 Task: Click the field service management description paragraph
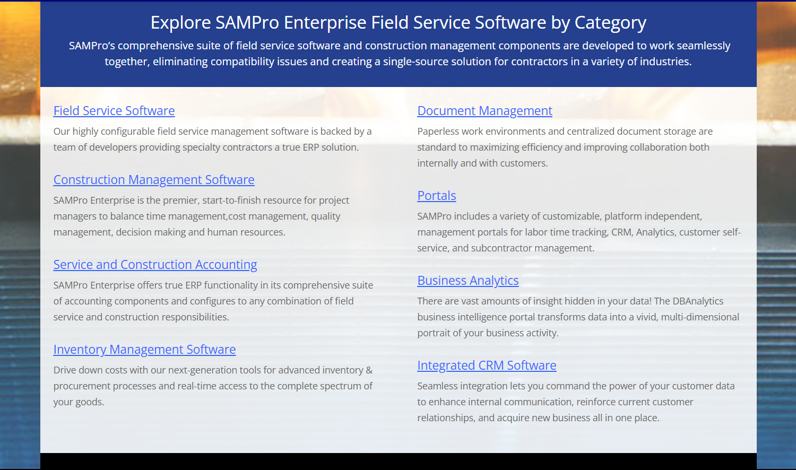point(212,139)
